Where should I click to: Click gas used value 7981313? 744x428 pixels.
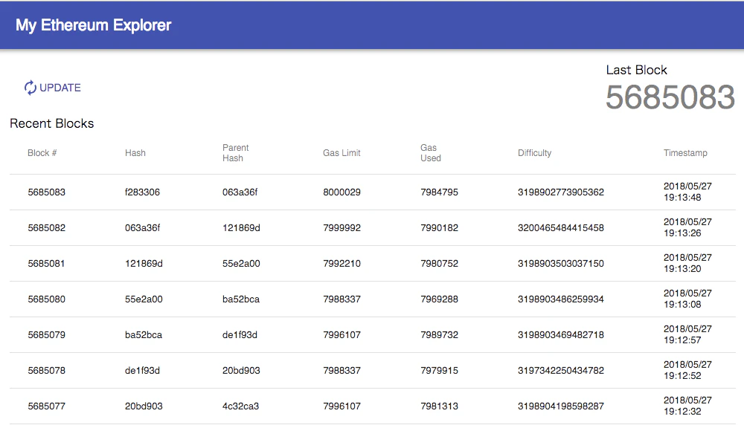click(440, 406)
